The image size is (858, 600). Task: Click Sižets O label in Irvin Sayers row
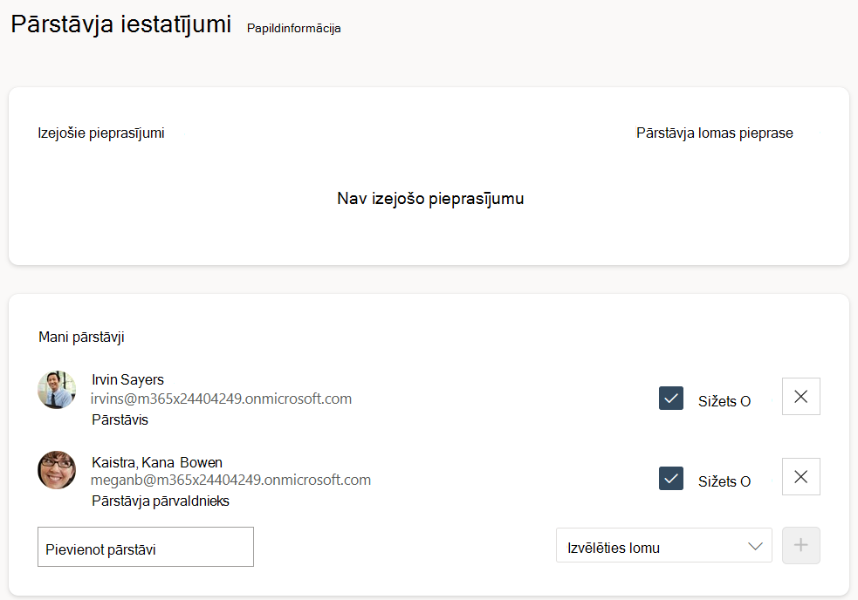click(x=724, y=401)
